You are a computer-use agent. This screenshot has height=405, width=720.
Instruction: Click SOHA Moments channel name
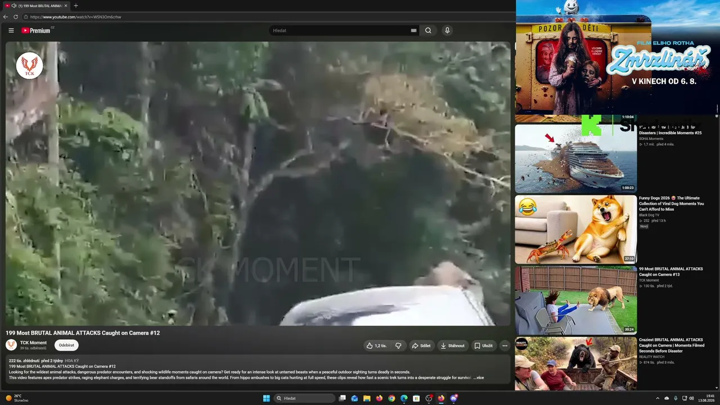[651, 138]
